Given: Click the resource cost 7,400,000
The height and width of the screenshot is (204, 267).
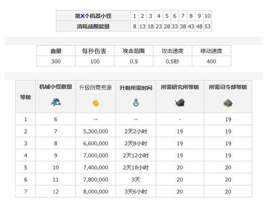Looking at the screenshot, I should 96,168.
